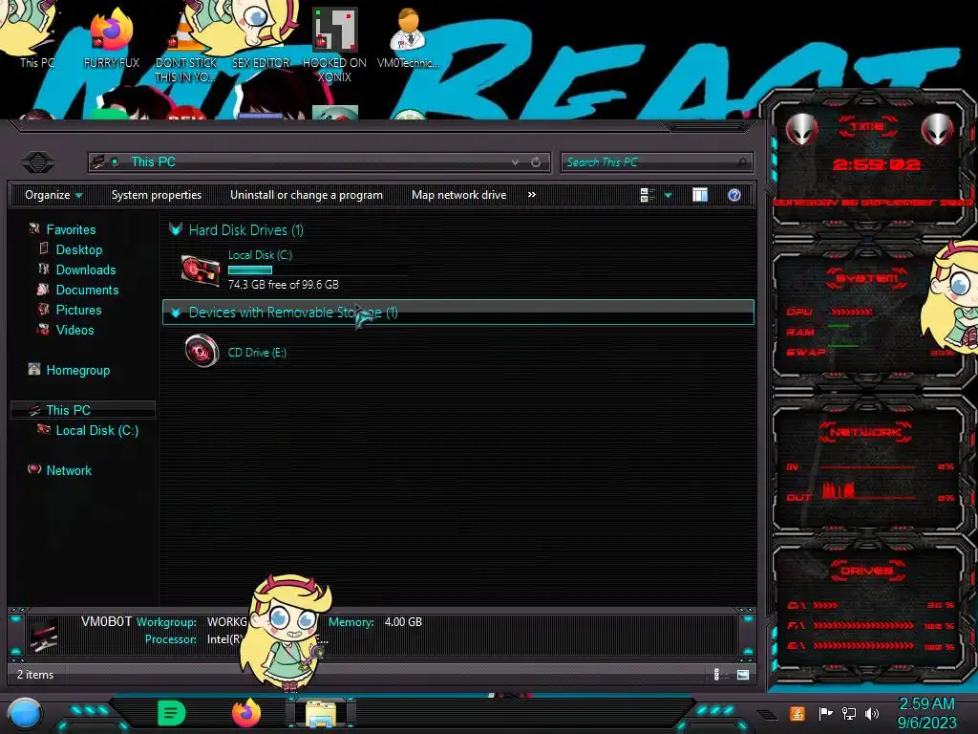Open the This PC desktop icon
The image size is (978, 734).
pos(37,37)
